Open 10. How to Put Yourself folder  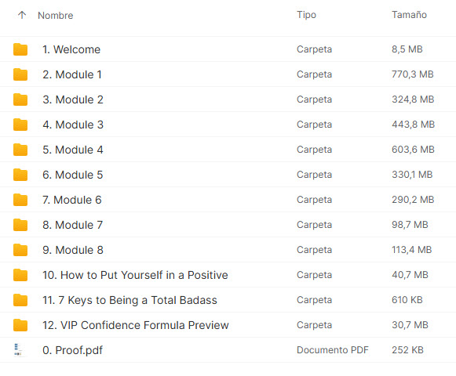click(135, 275)
